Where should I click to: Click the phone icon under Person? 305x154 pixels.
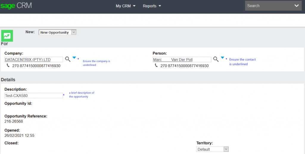(x=156, y=65)
